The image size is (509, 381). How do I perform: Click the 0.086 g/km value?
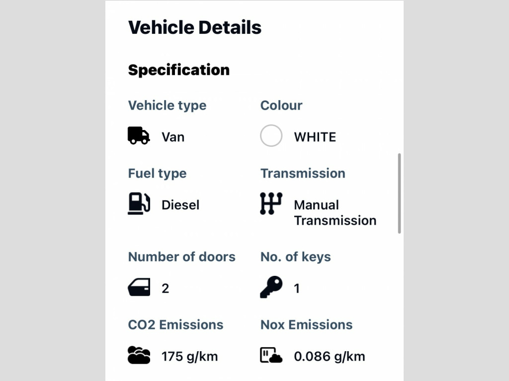pyautogui.click(x=329, y=356)
